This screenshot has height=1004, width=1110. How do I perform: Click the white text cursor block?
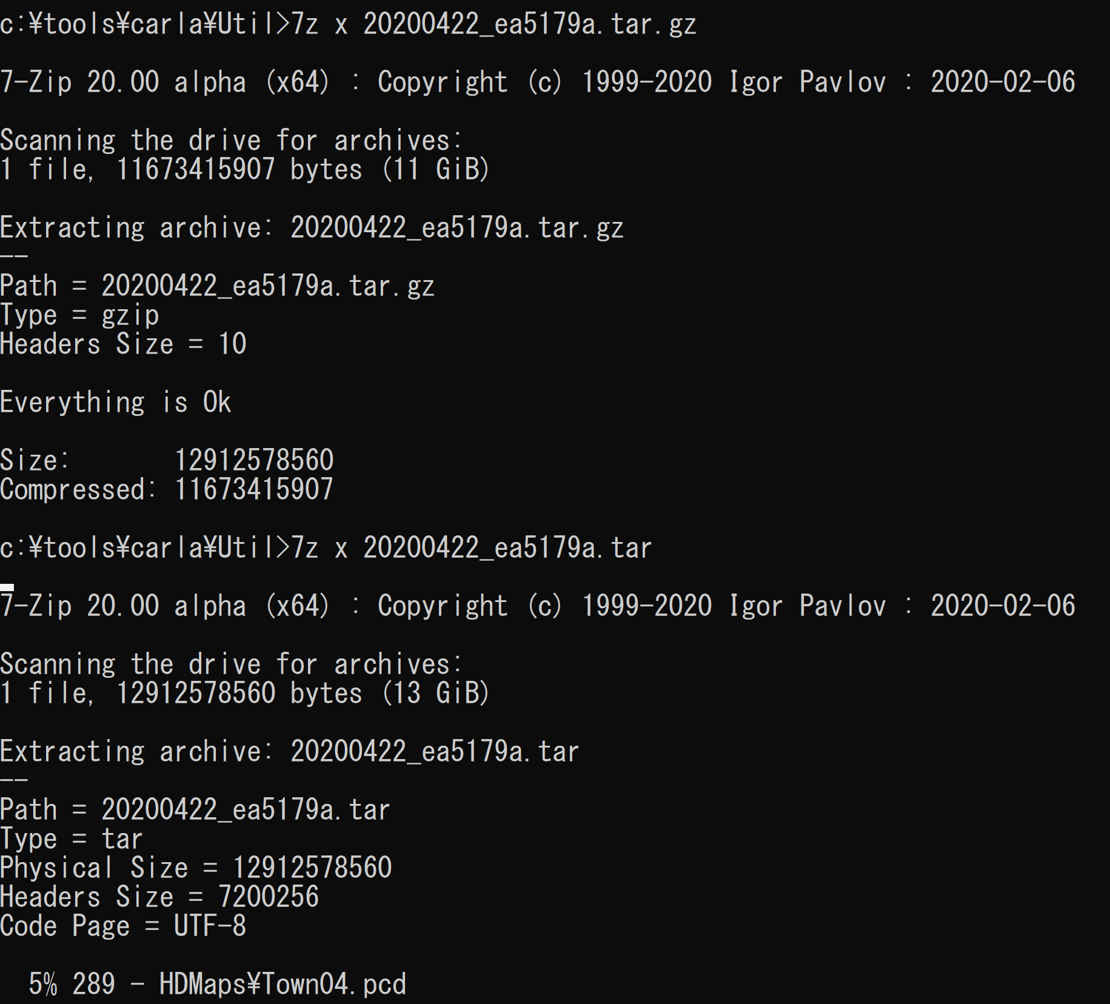coord(7,587)
